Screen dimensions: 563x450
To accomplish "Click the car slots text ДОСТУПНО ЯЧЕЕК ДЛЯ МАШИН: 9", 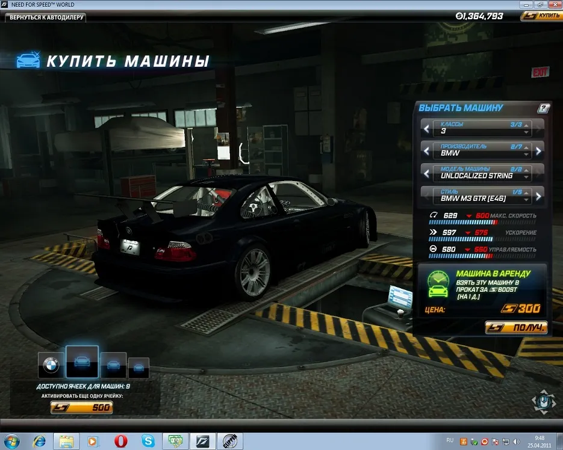I will tap(83, 386).
